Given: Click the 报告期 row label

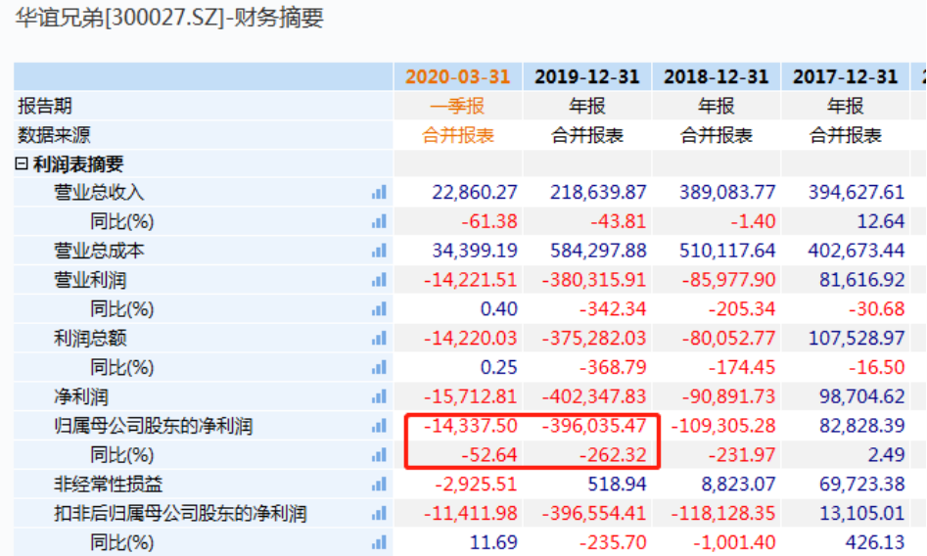Looking at the screenshot, I should pyautogui.click(x=45, y=106).
